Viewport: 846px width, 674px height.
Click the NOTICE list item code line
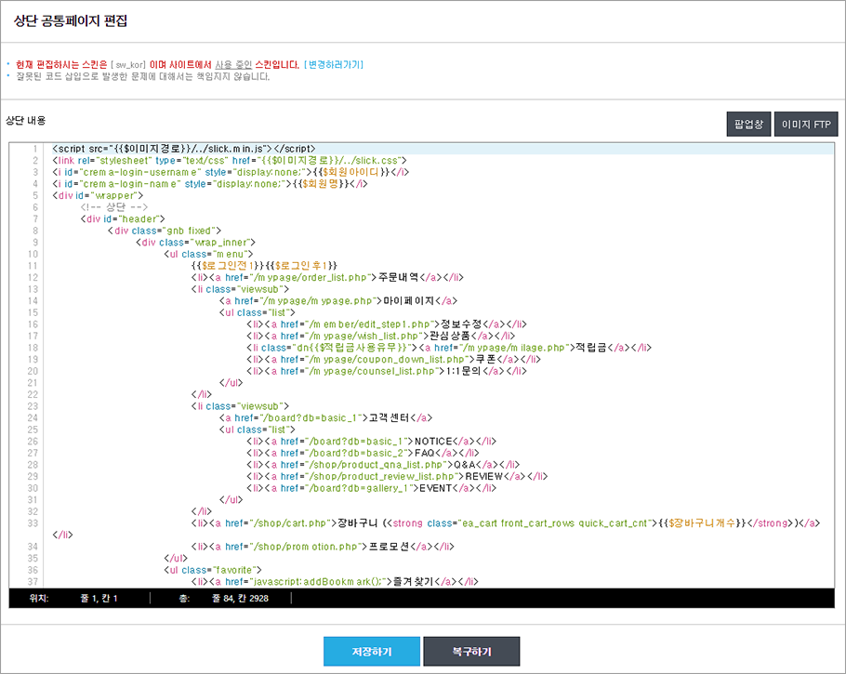pyautogui.click(x=372, y=442)
